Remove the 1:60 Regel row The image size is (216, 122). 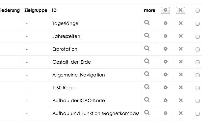click(180, 87)
